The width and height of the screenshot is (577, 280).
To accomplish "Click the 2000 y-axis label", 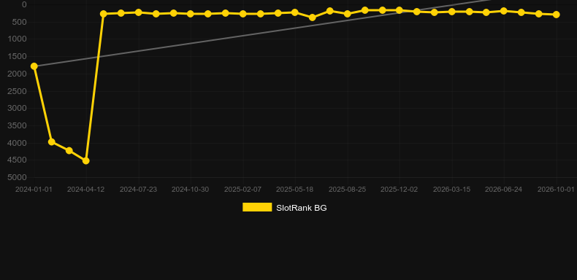I will click(18, 74).
